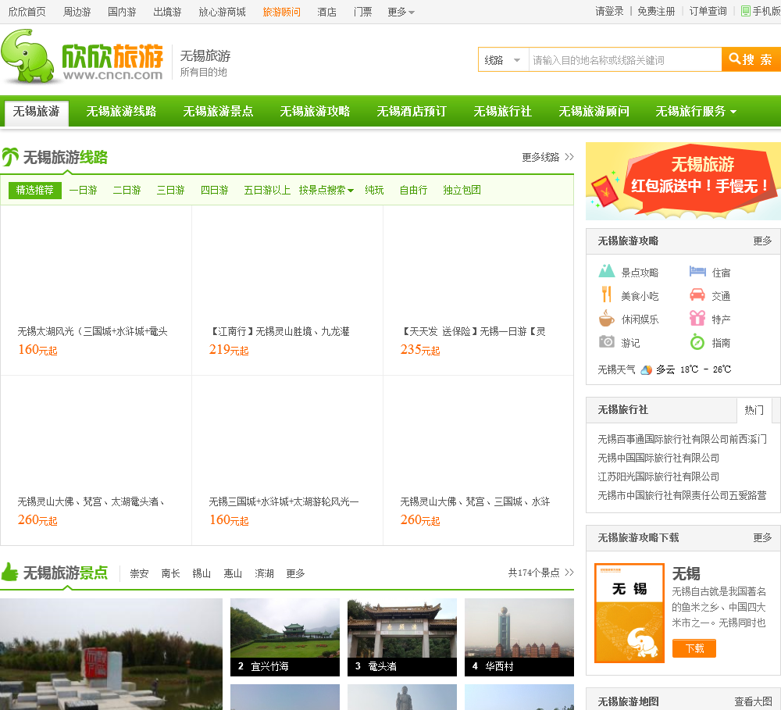Open the 宜兴竹海 attraction thumbnail

(x=285, y=637)
